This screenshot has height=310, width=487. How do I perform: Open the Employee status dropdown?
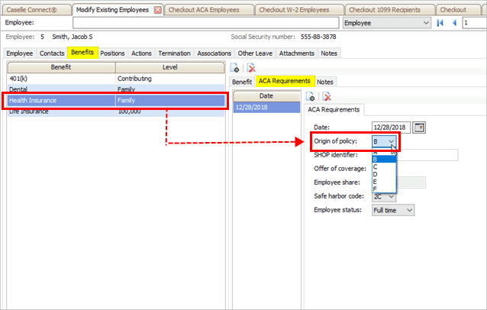410,210
